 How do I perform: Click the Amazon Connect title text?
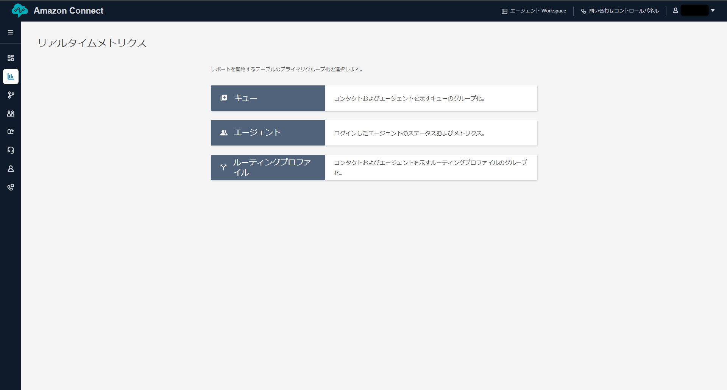pos(69,11)
